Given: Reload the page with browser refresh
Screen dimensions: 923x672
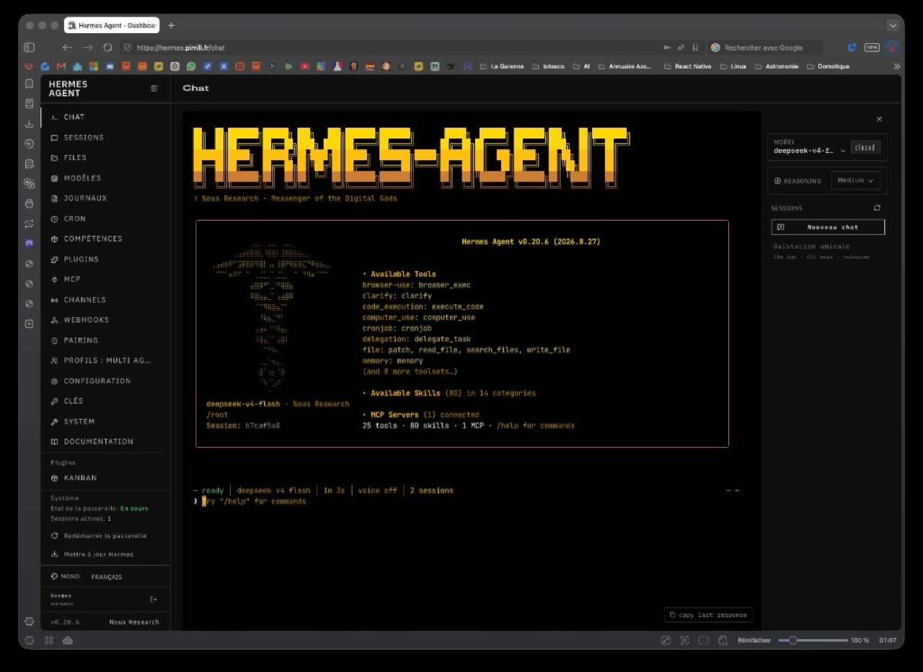Looking at the screenshot, I should point(107,48).
